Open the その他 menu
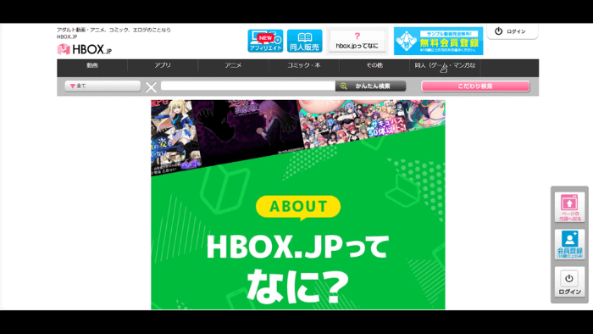The height and width of the screenshot is (334, 593). [x=374, y=65]
